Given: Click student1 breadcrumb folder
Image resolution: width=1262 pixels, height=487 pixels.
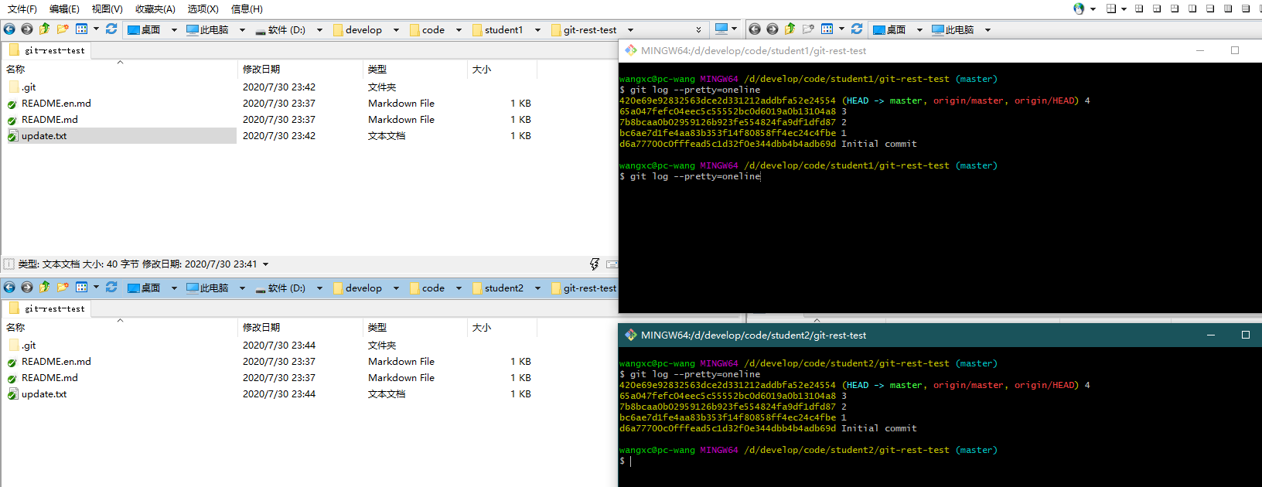Looking at the screenshot, I should click(x=497, y=30).
